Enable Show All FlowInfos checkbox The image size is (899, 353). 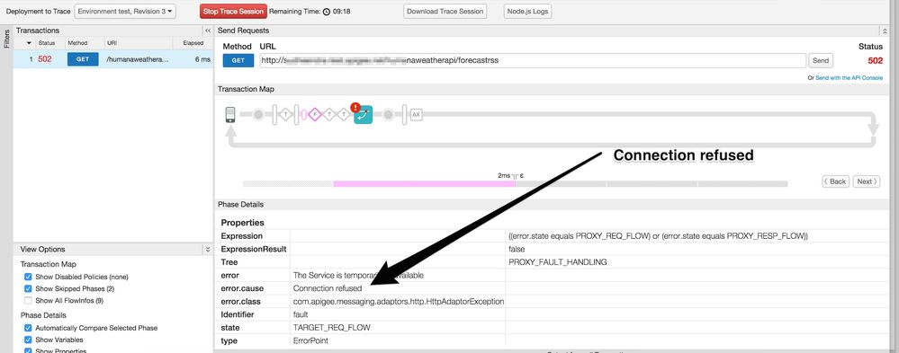(x=28, y=300)
